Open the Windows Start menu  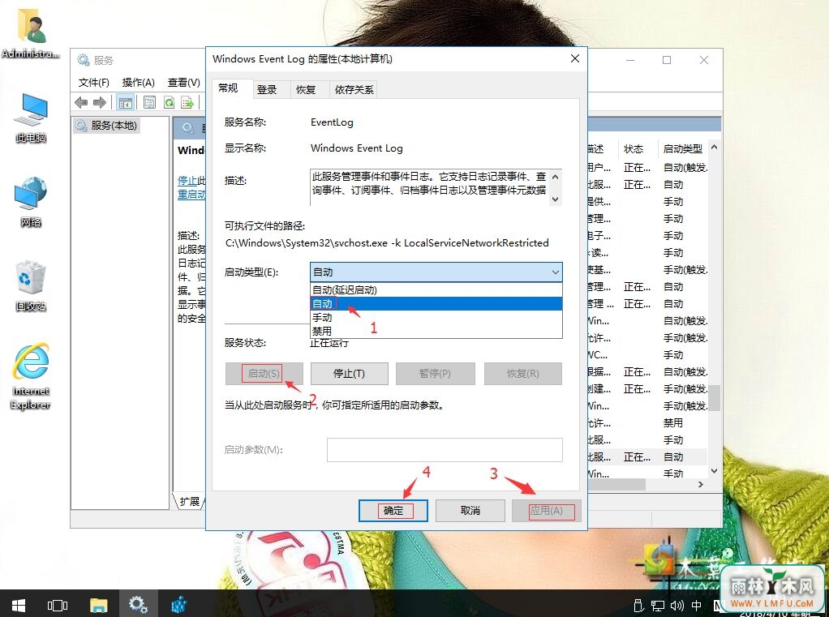pos(18,605)
